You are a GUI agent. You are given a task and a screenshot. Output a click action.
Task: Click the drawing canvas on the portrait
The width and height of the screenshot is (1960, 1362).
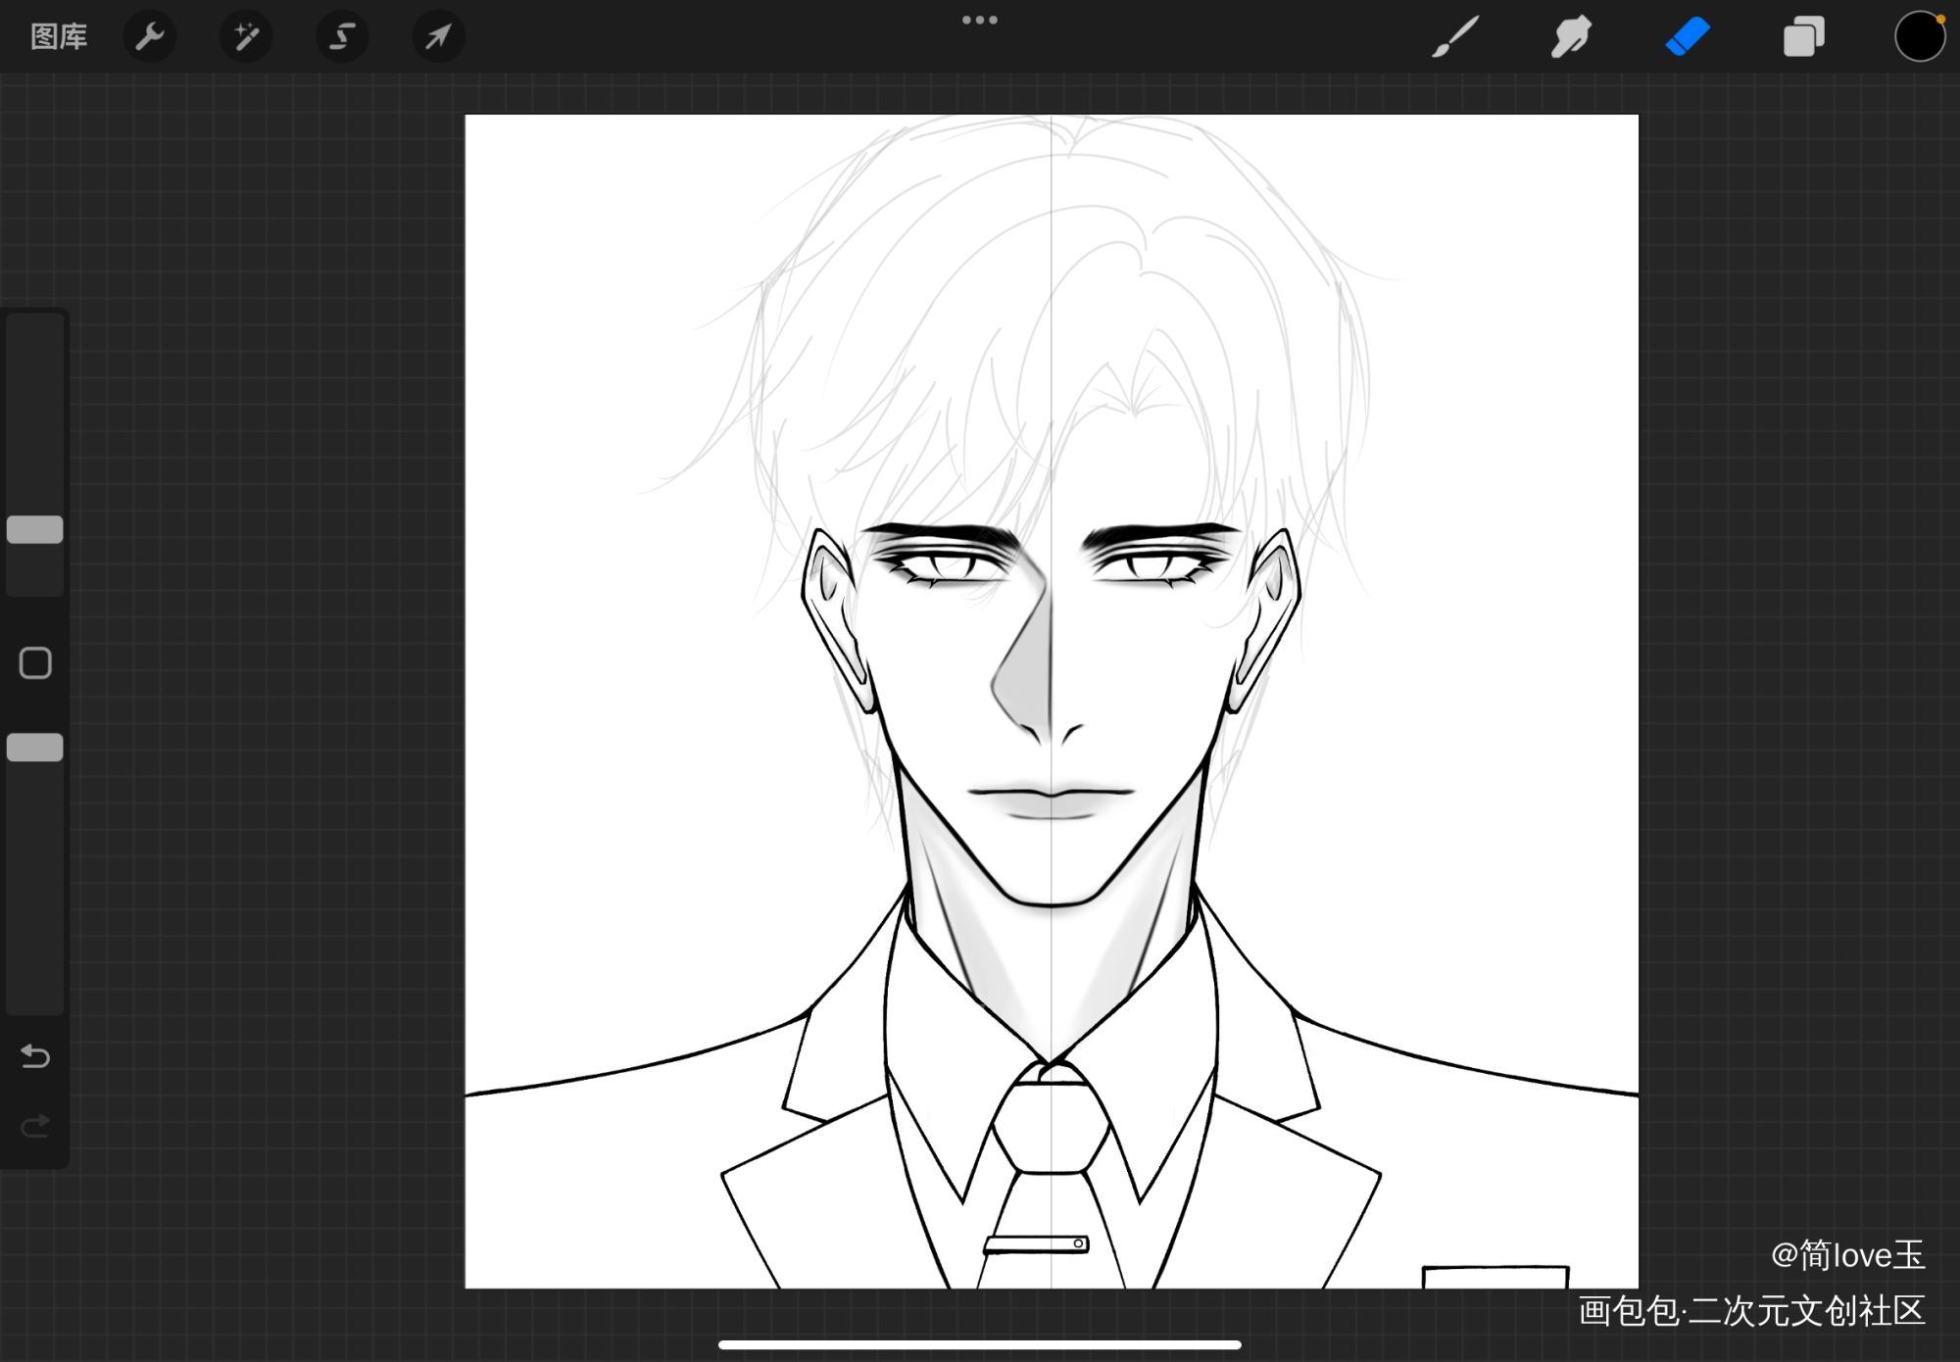coord(1052,702)
